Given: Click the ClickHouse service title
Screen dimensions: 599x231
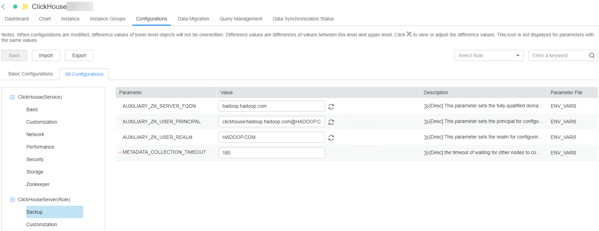Looking at the screenshot, I should [x=49, y=7].
